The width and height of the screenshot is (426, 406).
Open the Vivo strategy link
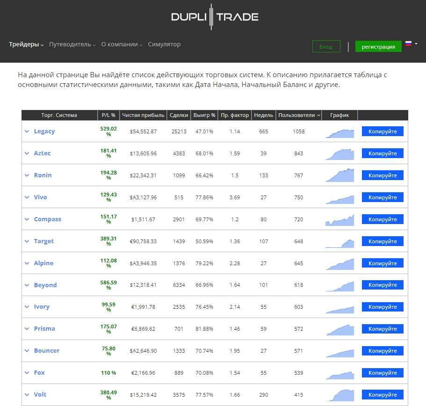(40, 197)
